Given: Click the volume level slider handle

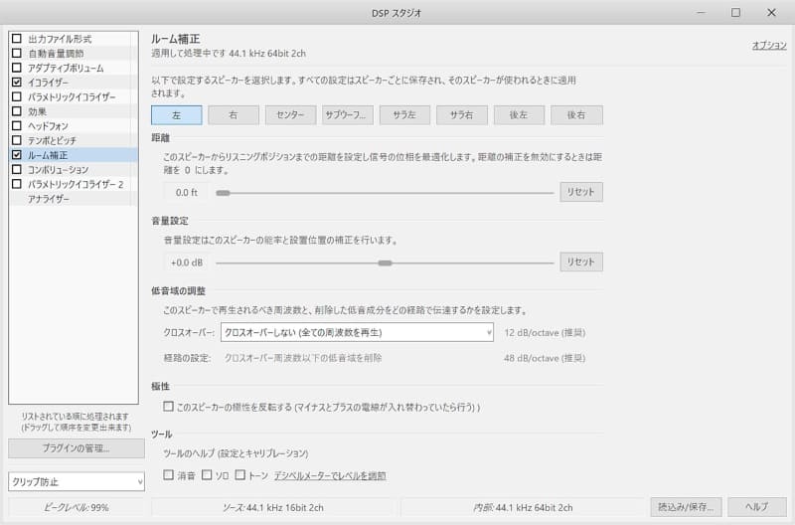Looking at the screenshot, I should (385, 262).
